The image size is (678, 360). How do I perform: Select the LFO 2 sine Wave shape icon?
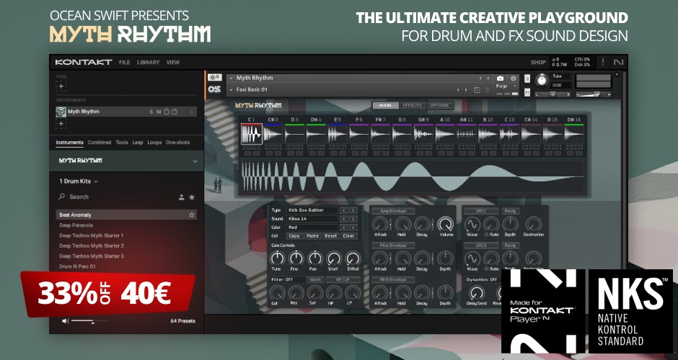(x=472, y=258)
